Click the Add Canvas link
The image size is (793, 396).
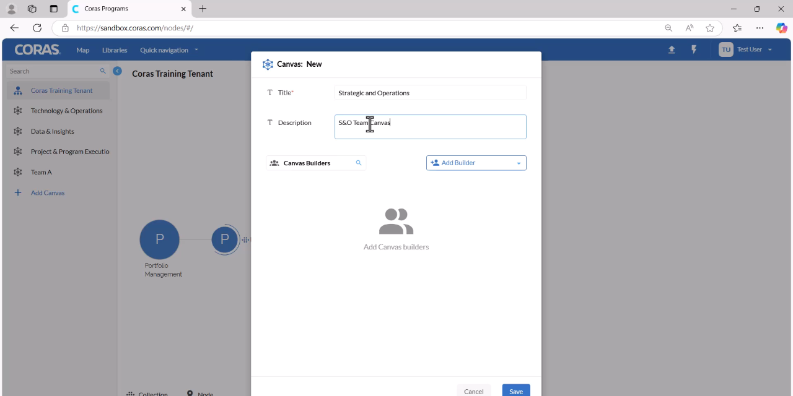tap(48, 193)
